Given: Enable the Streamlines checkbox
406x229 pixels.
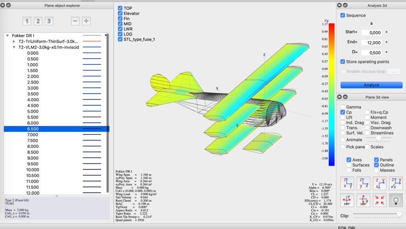Looking at the screenshot, I should (x=367, y=133).
